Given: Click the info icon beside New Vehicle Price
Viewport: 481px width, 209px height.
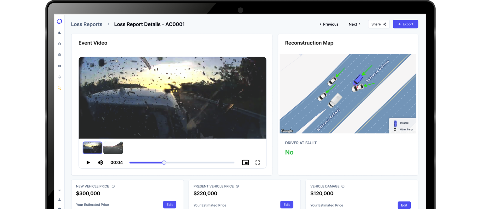Looking at the screenshot, I should click(113, 186).
